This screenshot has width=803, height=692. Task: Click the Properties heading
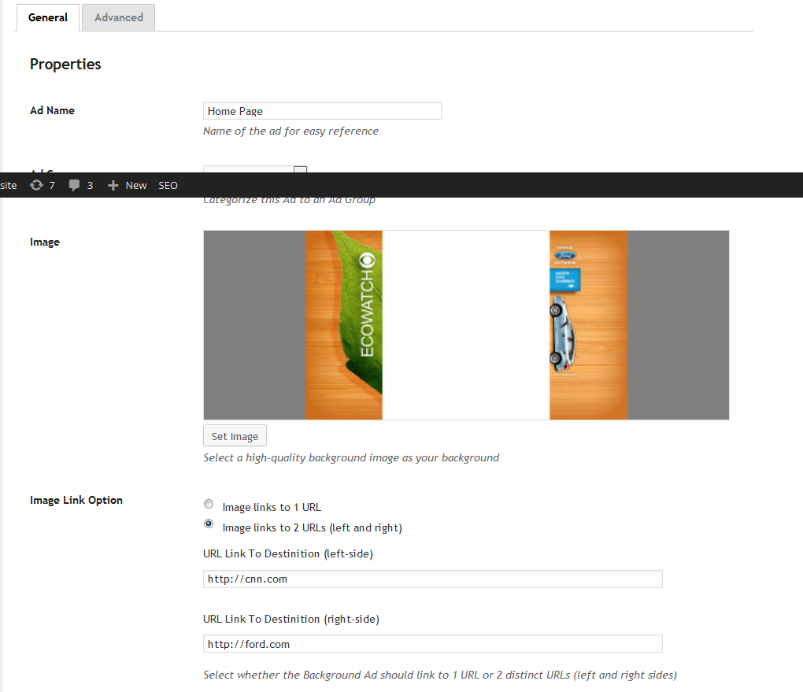click(x=65, y=64)
